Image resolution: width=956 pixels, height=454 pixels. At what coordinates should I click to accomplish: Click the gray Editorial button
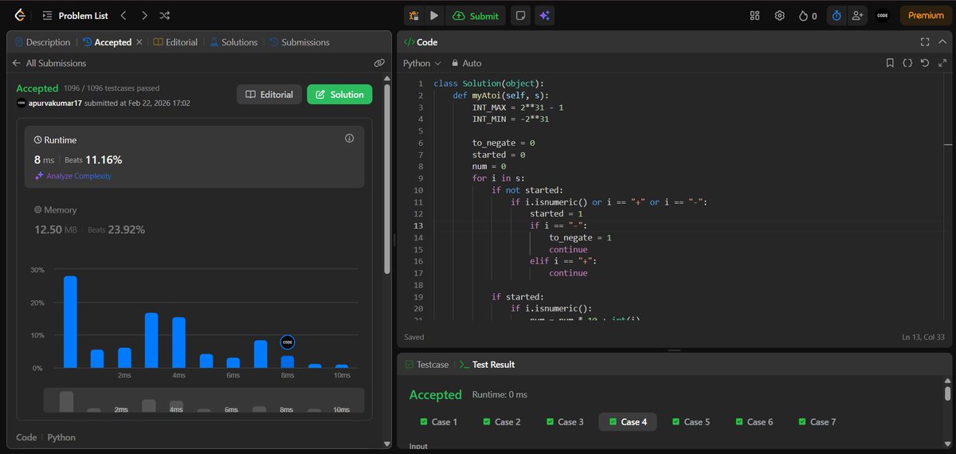tap(269, 94)
